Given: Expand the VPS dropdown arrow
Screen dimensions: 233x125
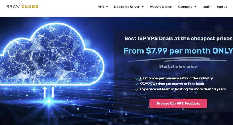Looking at the screenshot, I should tap(107, 7).
